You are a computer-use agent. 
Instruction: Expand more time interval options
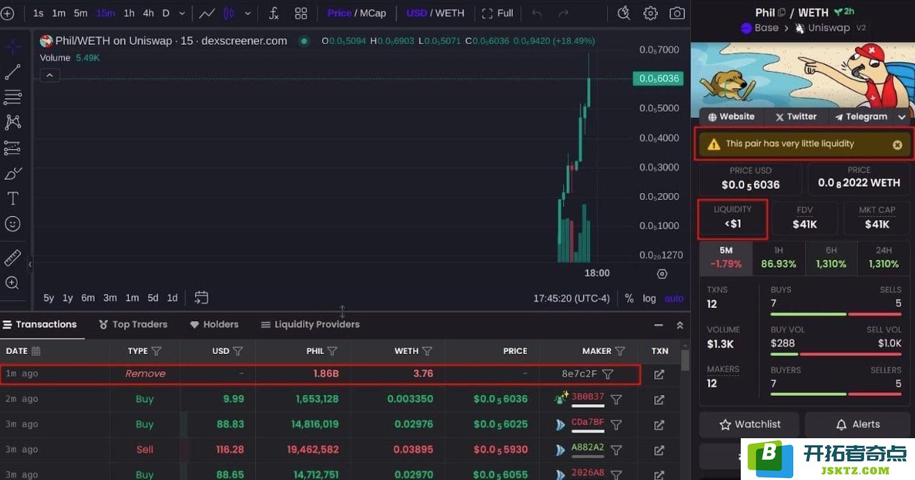coord(182,13)
